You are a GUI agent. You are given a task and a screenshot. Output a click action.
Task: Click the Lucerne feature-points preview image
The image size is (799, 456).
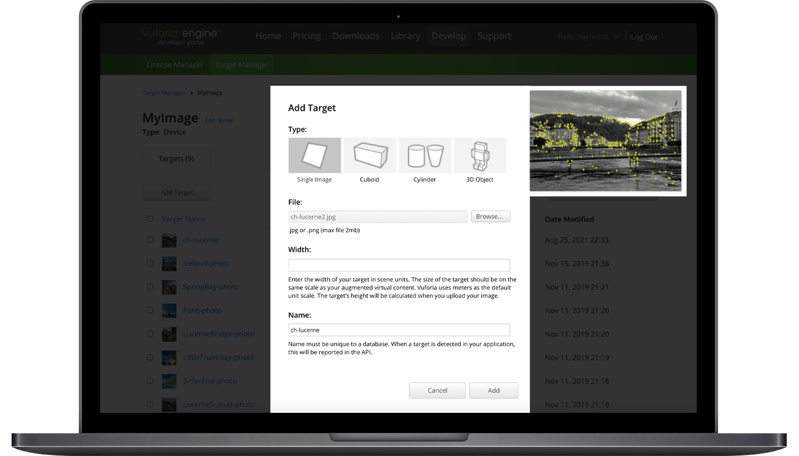point(606,141)
